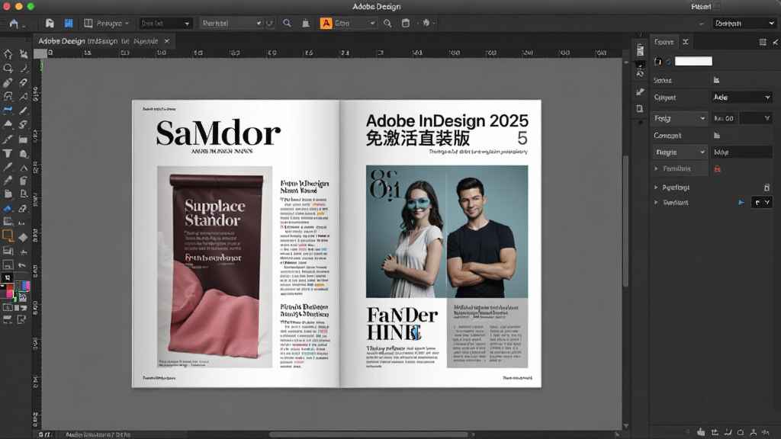
Task: Expand the Sondiant section
Action: click(656, 203)
